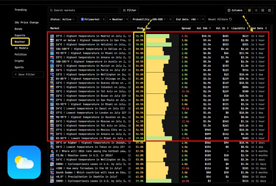
Task: Remove the Polymarket filter chip with its X
Action: pyautogui.click(x=103, y=19)
